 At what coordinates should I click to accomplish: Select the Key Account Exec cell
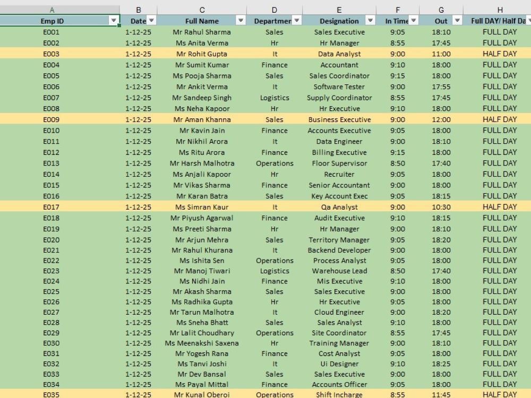pos(339,196)
